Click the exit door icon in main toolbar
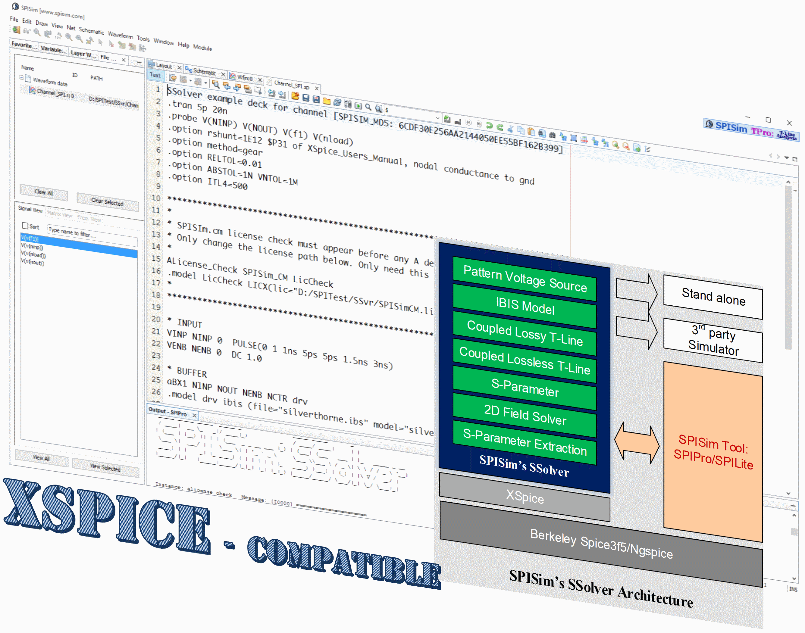Screen dimensions: 805x633 16,29
